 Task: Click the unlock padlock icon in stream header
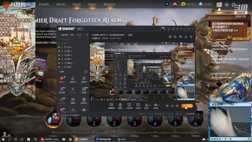click(175, 37)
